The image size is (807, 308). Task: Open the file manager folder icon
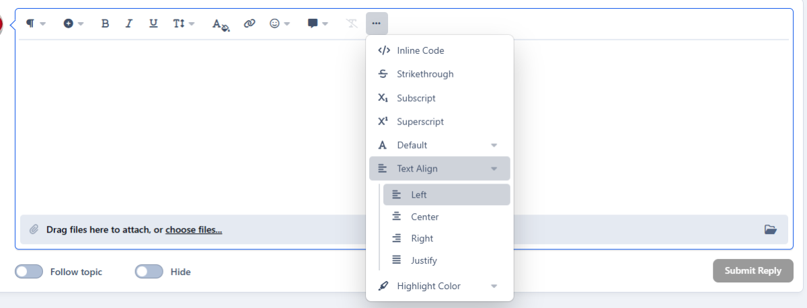[x=771, y=229]
